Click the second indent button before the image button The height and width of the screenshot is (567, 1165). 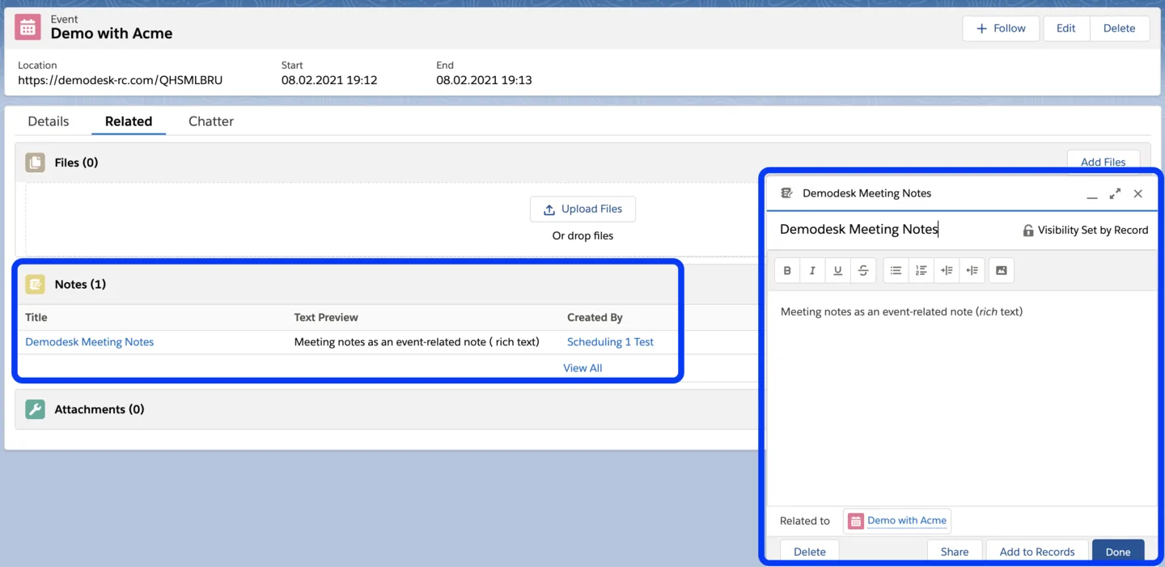click(x=972, y=270)
